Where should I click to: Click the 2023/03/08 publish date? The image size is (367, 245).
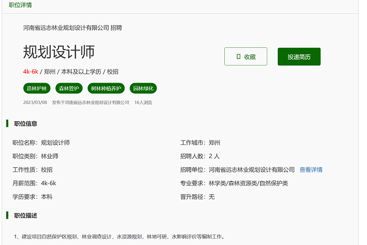point(35,102)
